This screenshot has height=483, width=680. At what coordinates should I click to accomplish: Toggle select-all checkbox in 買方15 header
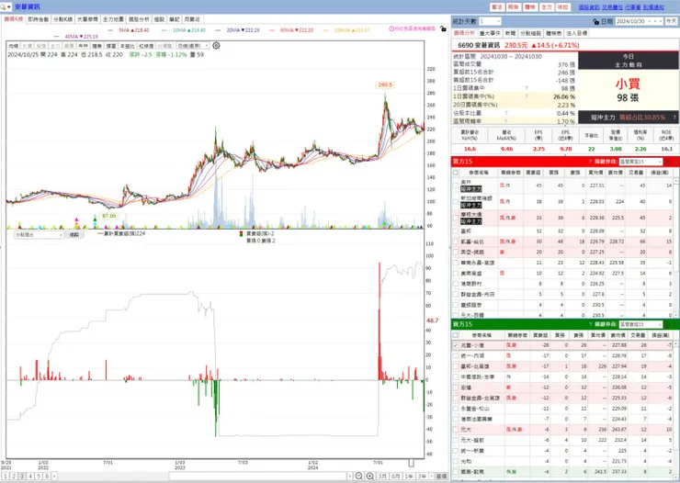pos(456,173)
